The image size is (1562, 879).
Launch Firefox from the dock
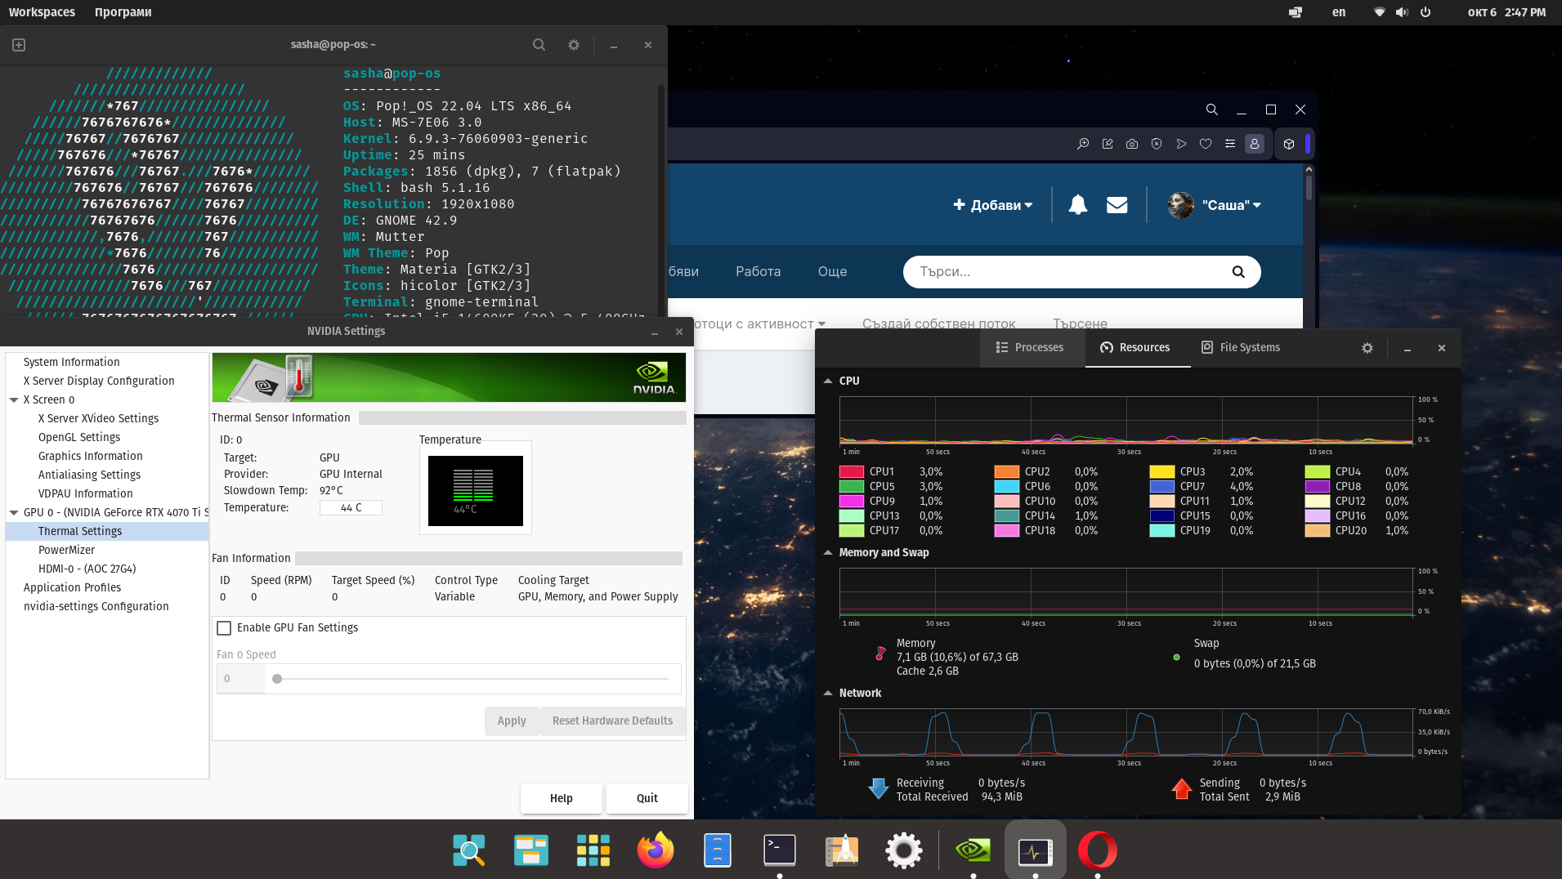pos(656,850)
